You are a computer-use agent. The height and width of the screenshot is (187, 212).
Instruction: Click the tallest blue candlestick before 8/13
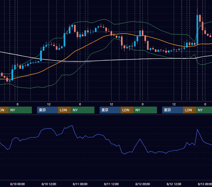tap(197, 30)
